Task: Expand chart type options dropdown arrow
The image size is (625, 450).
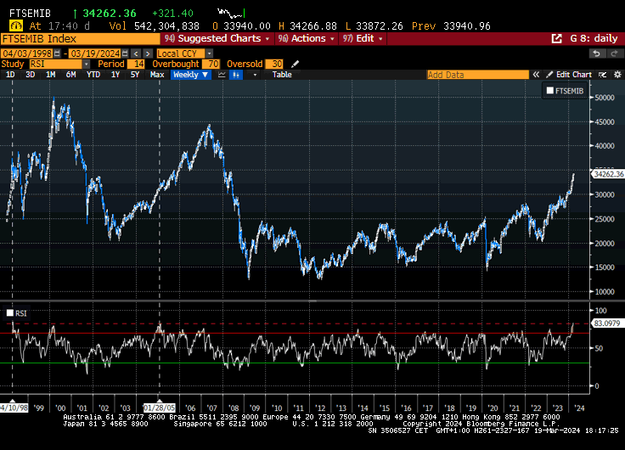Action: [x=255, y=75]
